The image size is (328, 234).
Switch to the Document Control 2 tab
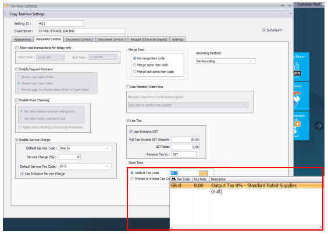coord(79,40)
